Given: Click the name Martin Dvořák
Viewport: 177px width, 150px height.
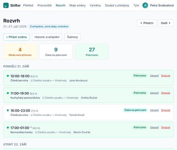Looking at the screenshot, I should (82, 132).
